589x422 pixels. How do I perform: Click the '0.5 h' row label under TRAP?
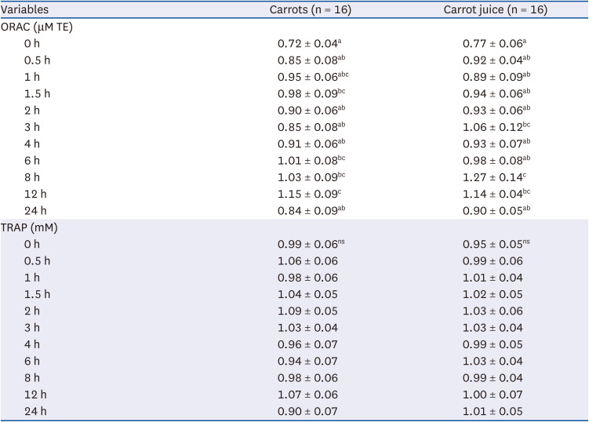[37, 261]
